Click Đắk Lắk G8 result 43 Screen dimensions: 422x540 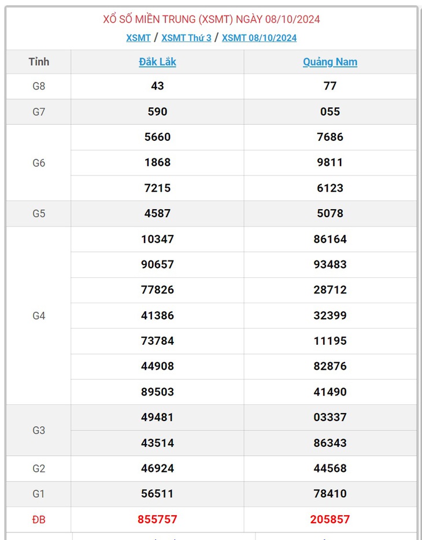pyautogui.click(x=158, y=85)
